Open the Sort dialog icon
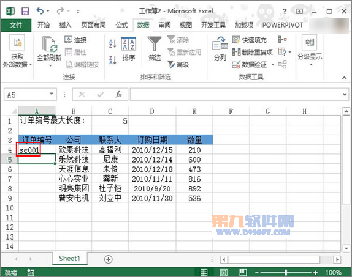 [x=128, y=43]
